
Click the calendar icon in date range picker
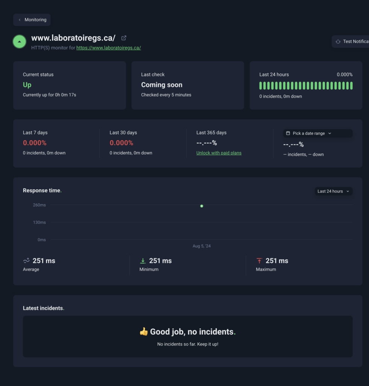pyautogui.click(x=288, y=133)
